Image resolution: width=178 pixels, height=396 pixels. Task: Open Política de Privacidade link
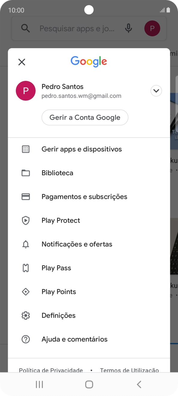pos(51,370)
